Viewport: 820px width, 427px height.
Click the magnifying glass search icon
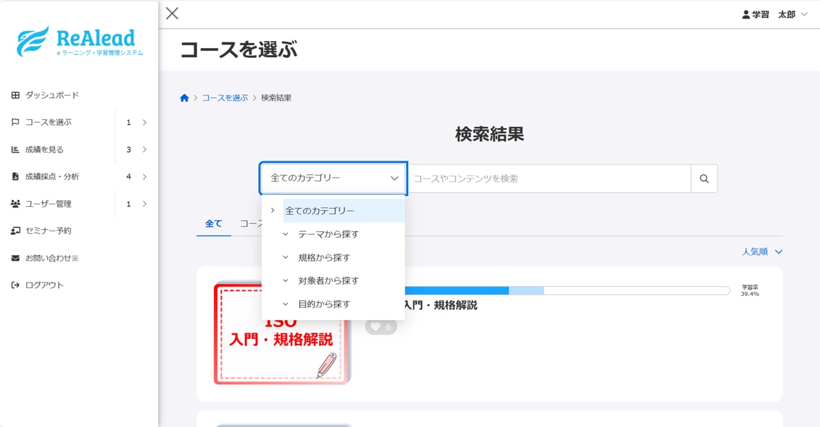click(704, 179)
